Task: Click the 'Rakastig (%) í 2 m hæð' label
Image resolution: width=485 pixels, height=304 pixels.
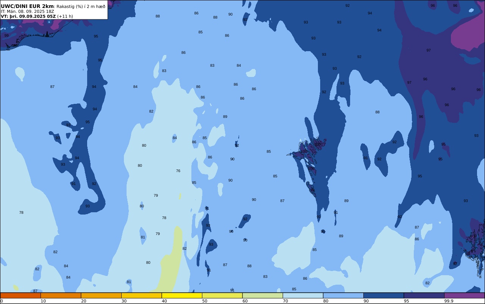Action: coord(81,6)
